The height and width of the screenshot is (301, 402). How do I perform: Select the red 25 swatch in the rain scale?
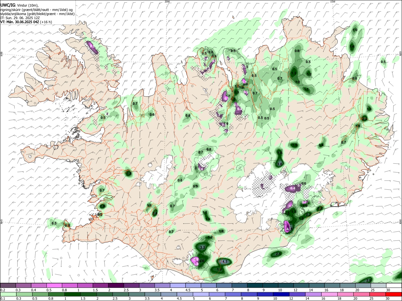click(x=378, y=294)
